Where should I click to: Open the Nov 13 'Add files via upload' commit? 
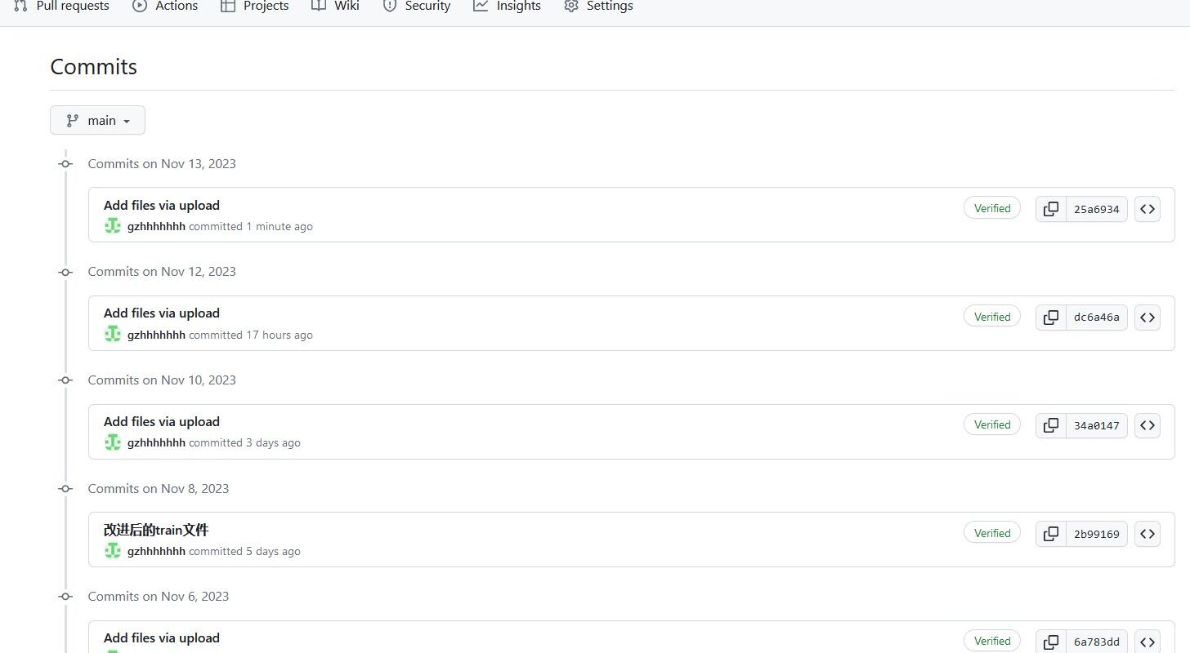coord(162,206)
